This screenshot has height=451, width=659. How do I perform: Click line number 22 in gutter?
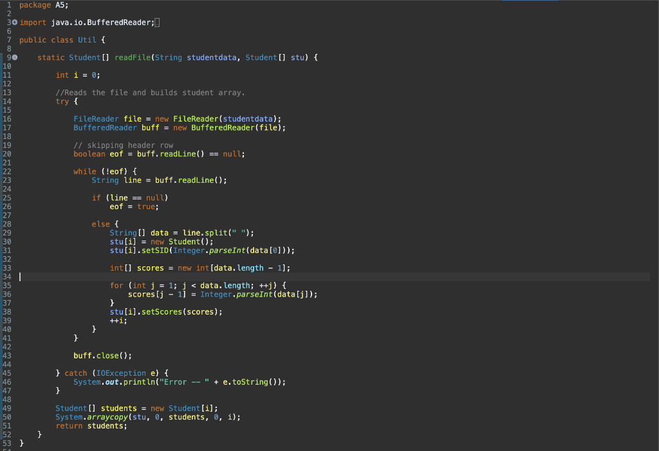pos(6,172)
